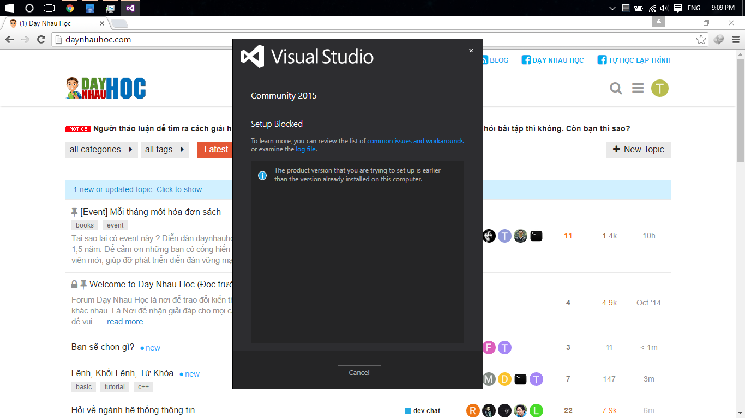Image resolution: width=745 pixels, height=418 pixels.
Task: Select the Latest tab
Action: click(x=216, y=150)
